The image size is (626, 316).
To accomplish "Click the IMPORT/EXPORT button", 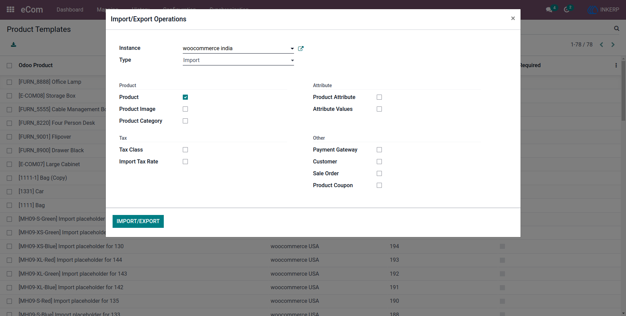I will pyautogui.click(x=138, y=221).
